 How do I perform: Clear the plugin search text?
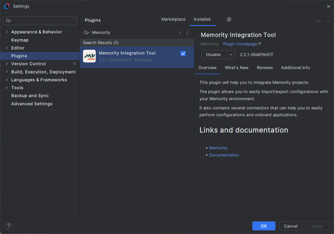pyautogui.click(x=180, y=33)
